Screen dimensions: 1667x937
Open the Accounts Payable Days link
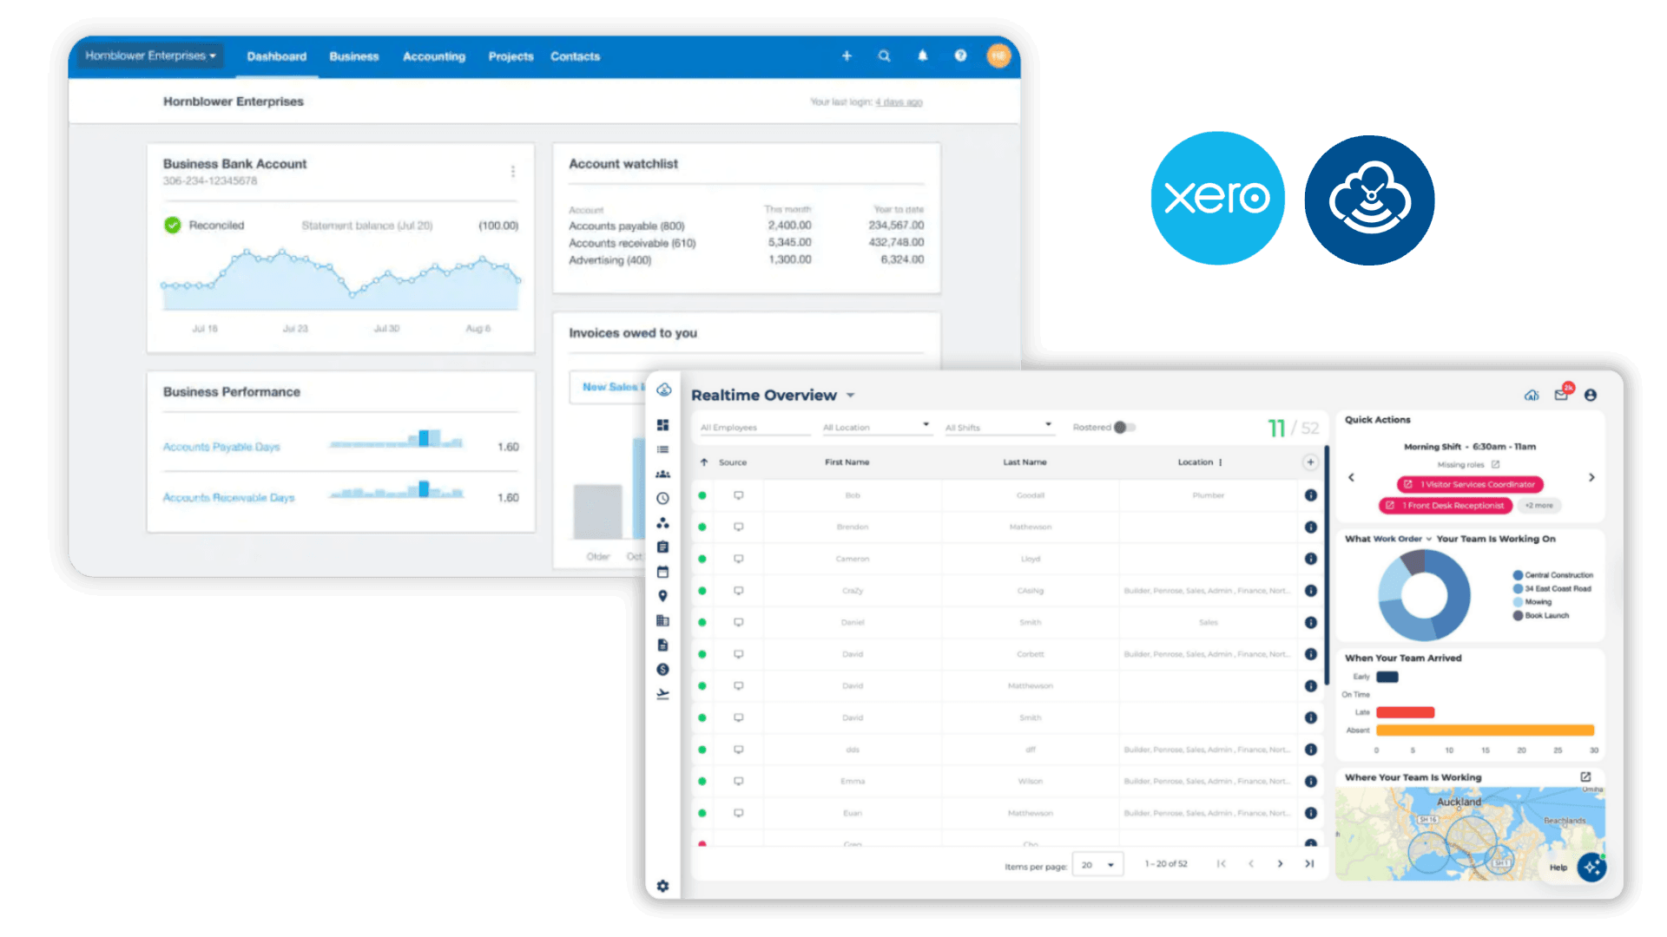[221, 447]
